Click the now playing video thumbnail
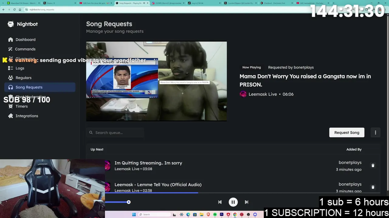 coord(157,81)
